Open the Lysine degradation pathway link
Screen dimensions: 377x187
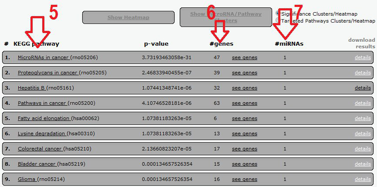point(41,134)
